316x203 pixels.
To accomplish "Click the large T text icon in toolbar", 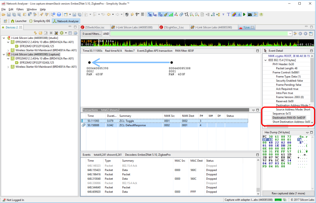I will click(x=229, y=14).
